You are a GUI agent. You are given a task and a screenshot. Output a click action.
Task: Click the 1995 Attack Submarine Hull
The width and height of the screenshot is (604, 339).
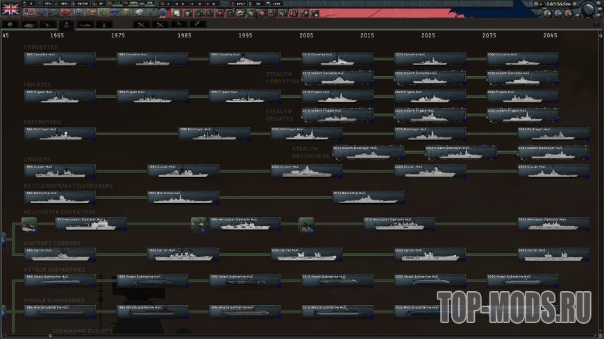(245, 281)
